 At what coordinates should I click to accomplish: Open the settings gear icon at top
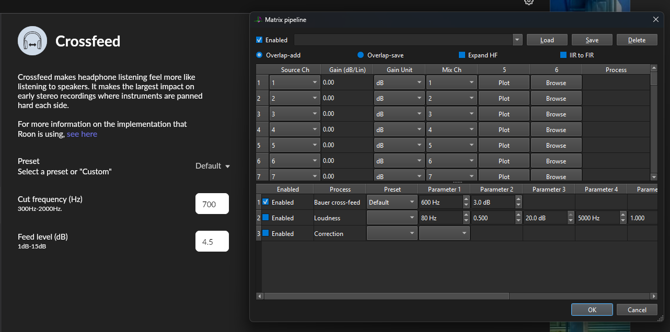coord(529,2)
